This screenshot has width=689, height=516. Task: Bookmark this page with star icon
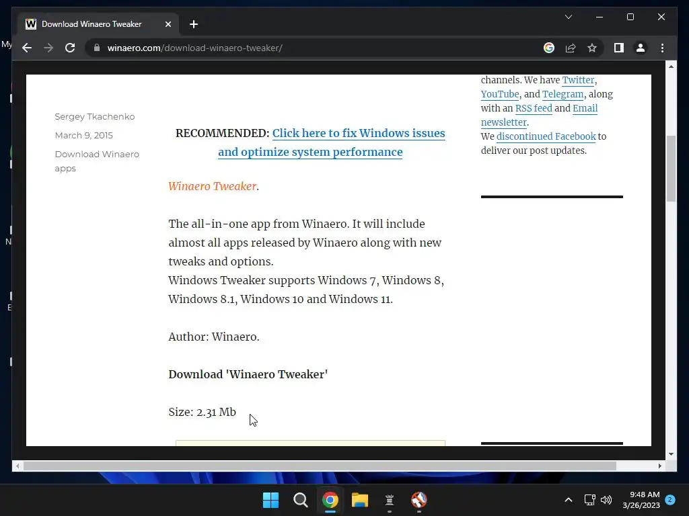(x=592, y=48)
